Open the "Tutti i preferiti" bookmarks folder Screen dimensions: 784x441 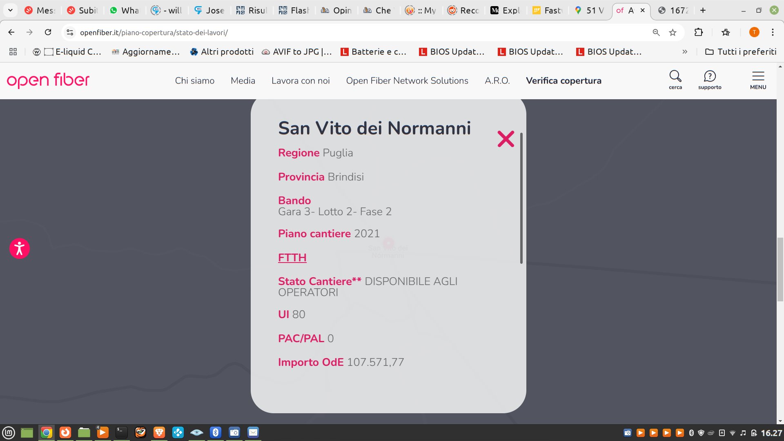[x=740, y=52]
